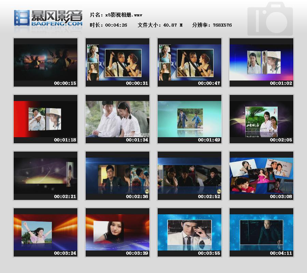Click the BAOFENG.COM logo text
The image size is (307, 273).
click(57, 24)
